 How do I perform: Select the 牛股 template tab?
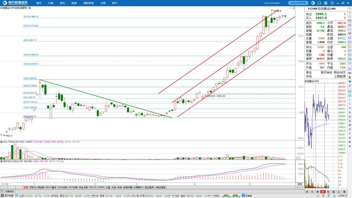click(x=114, y=187)
